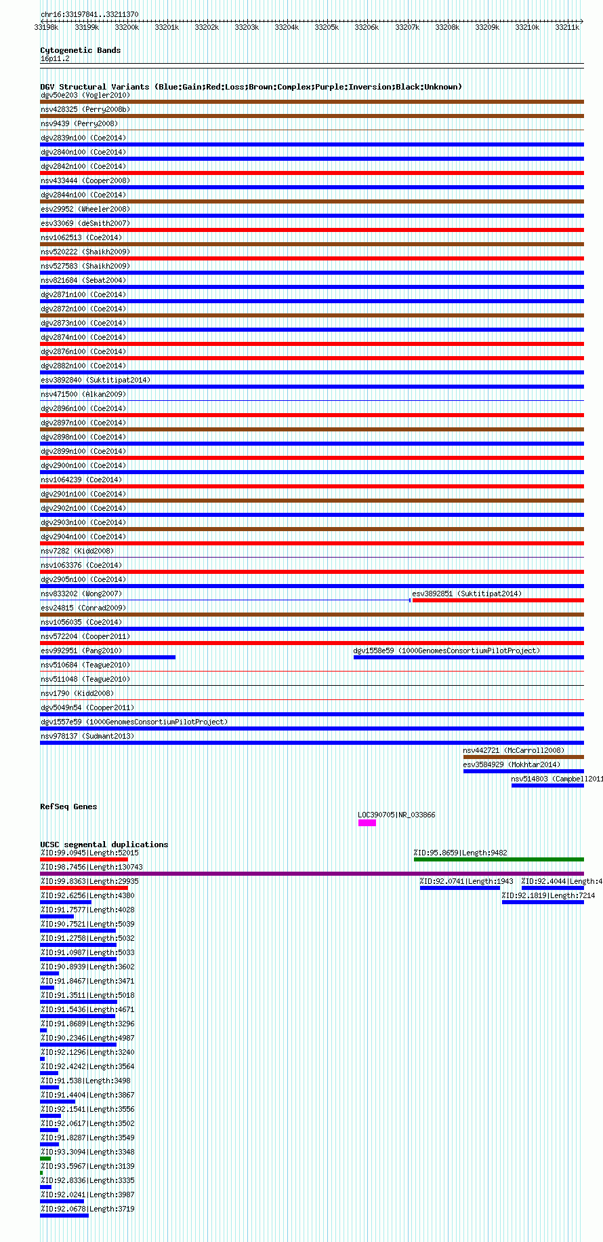The image size is (603, 1242).
Task: Select nsv527583 (Shaikh2009) variant label
Action: click(x=85, y=266)
